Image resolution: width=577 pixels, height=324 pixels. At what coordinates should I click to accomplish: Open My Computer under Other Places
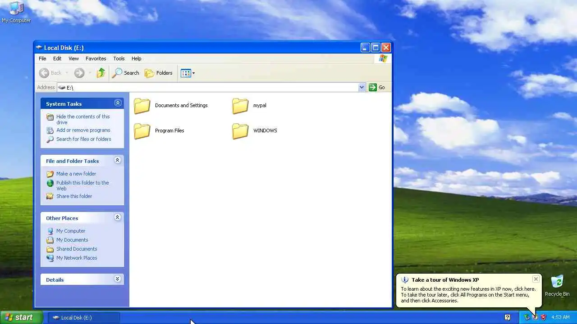coord(71,231)
